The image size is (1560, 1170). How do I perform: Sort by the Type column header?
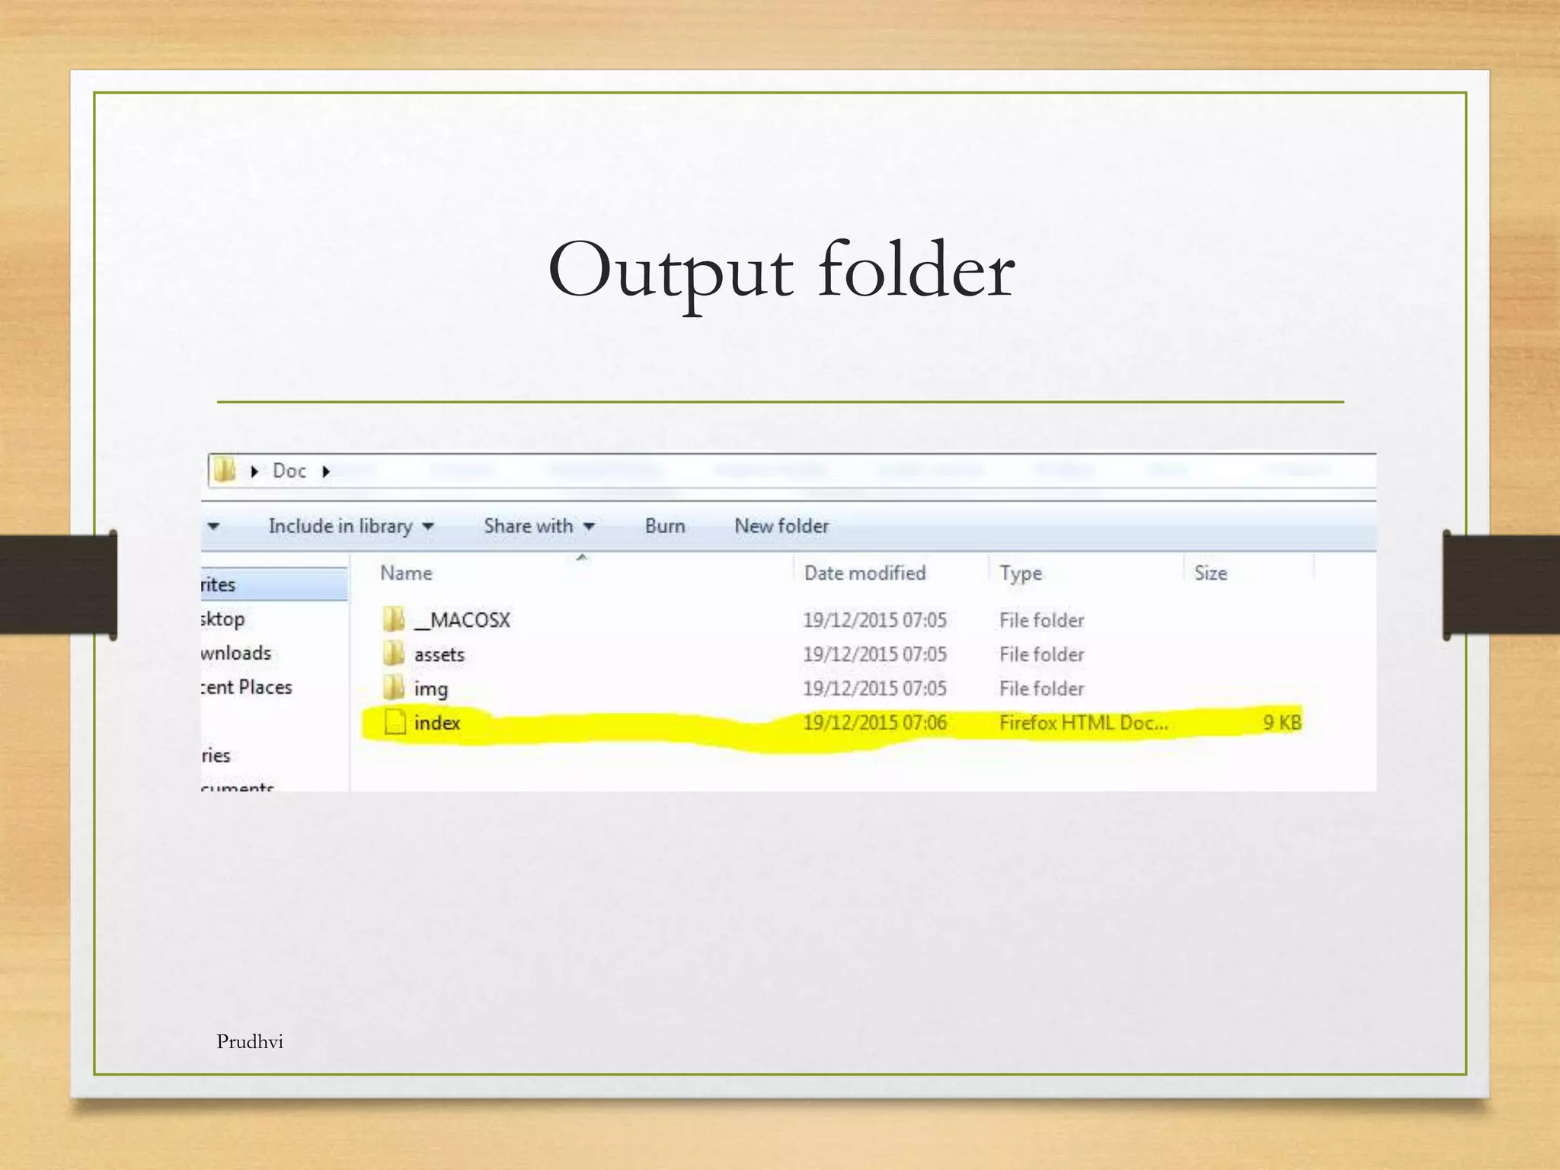coord(1021,574)
